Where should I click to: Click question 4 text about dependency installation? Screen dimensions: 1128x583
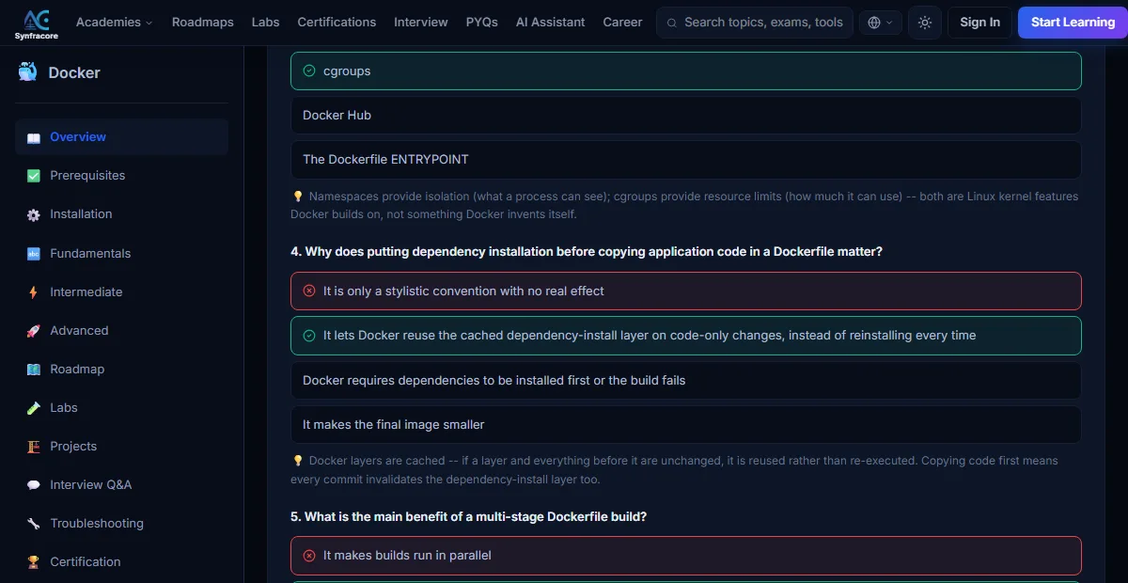tap(587, 251)
